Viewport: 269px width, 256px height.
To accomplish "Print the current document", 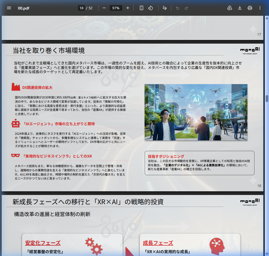I will coord(250,8).
